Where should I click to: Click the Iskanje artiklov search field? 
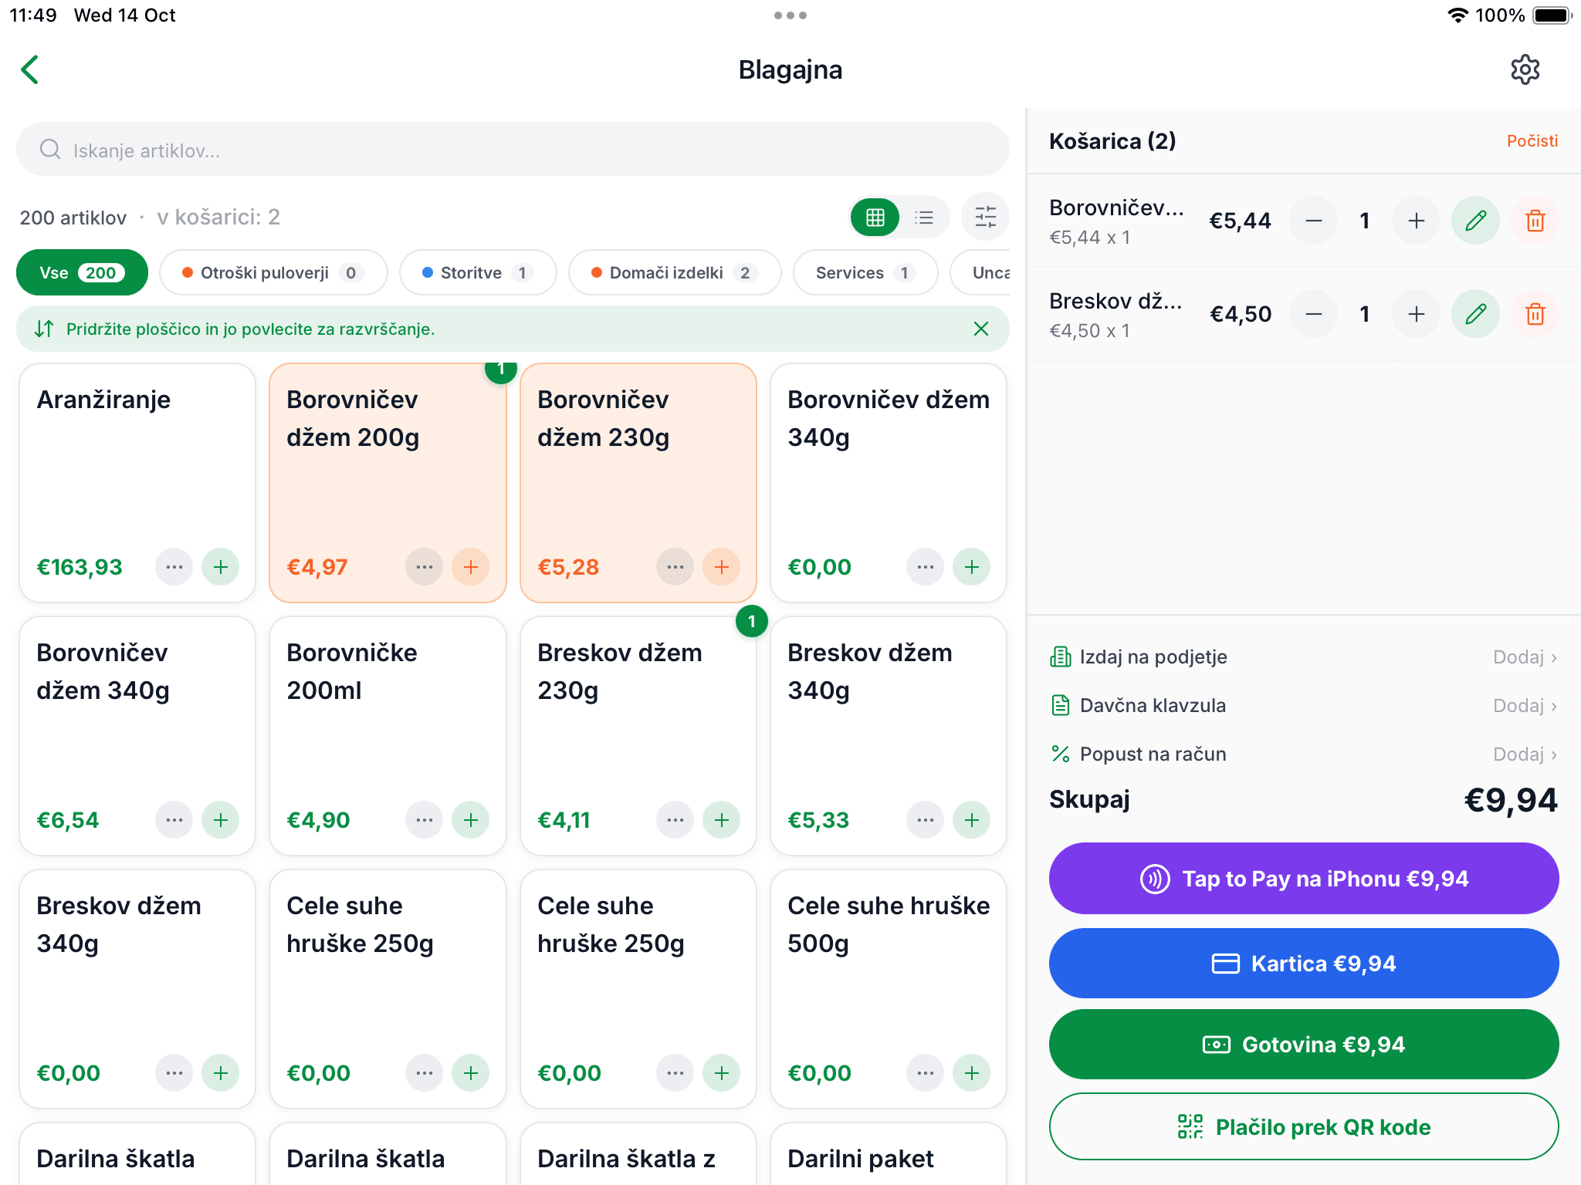(x=513, y=150)
